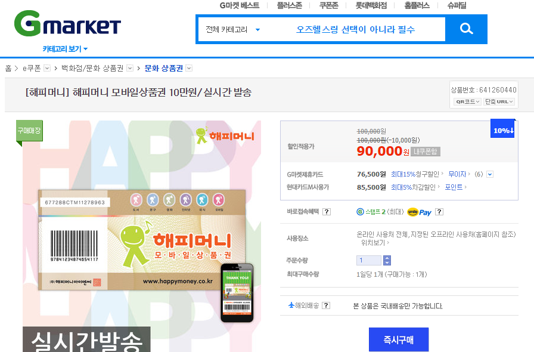Click the 주문수량 quantity field
Screen dimensions: 534x352
369,260
